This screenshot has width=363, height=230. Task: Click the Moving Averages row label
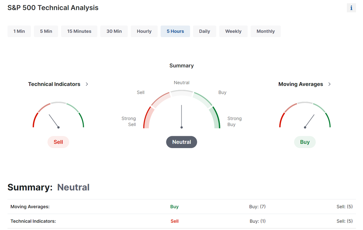30,207
